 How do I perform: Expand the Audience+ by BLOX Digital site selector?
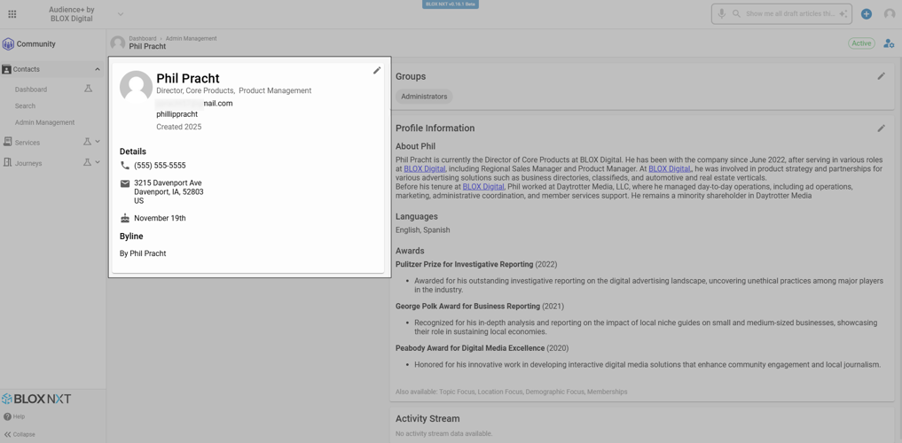tap(121, 14)
